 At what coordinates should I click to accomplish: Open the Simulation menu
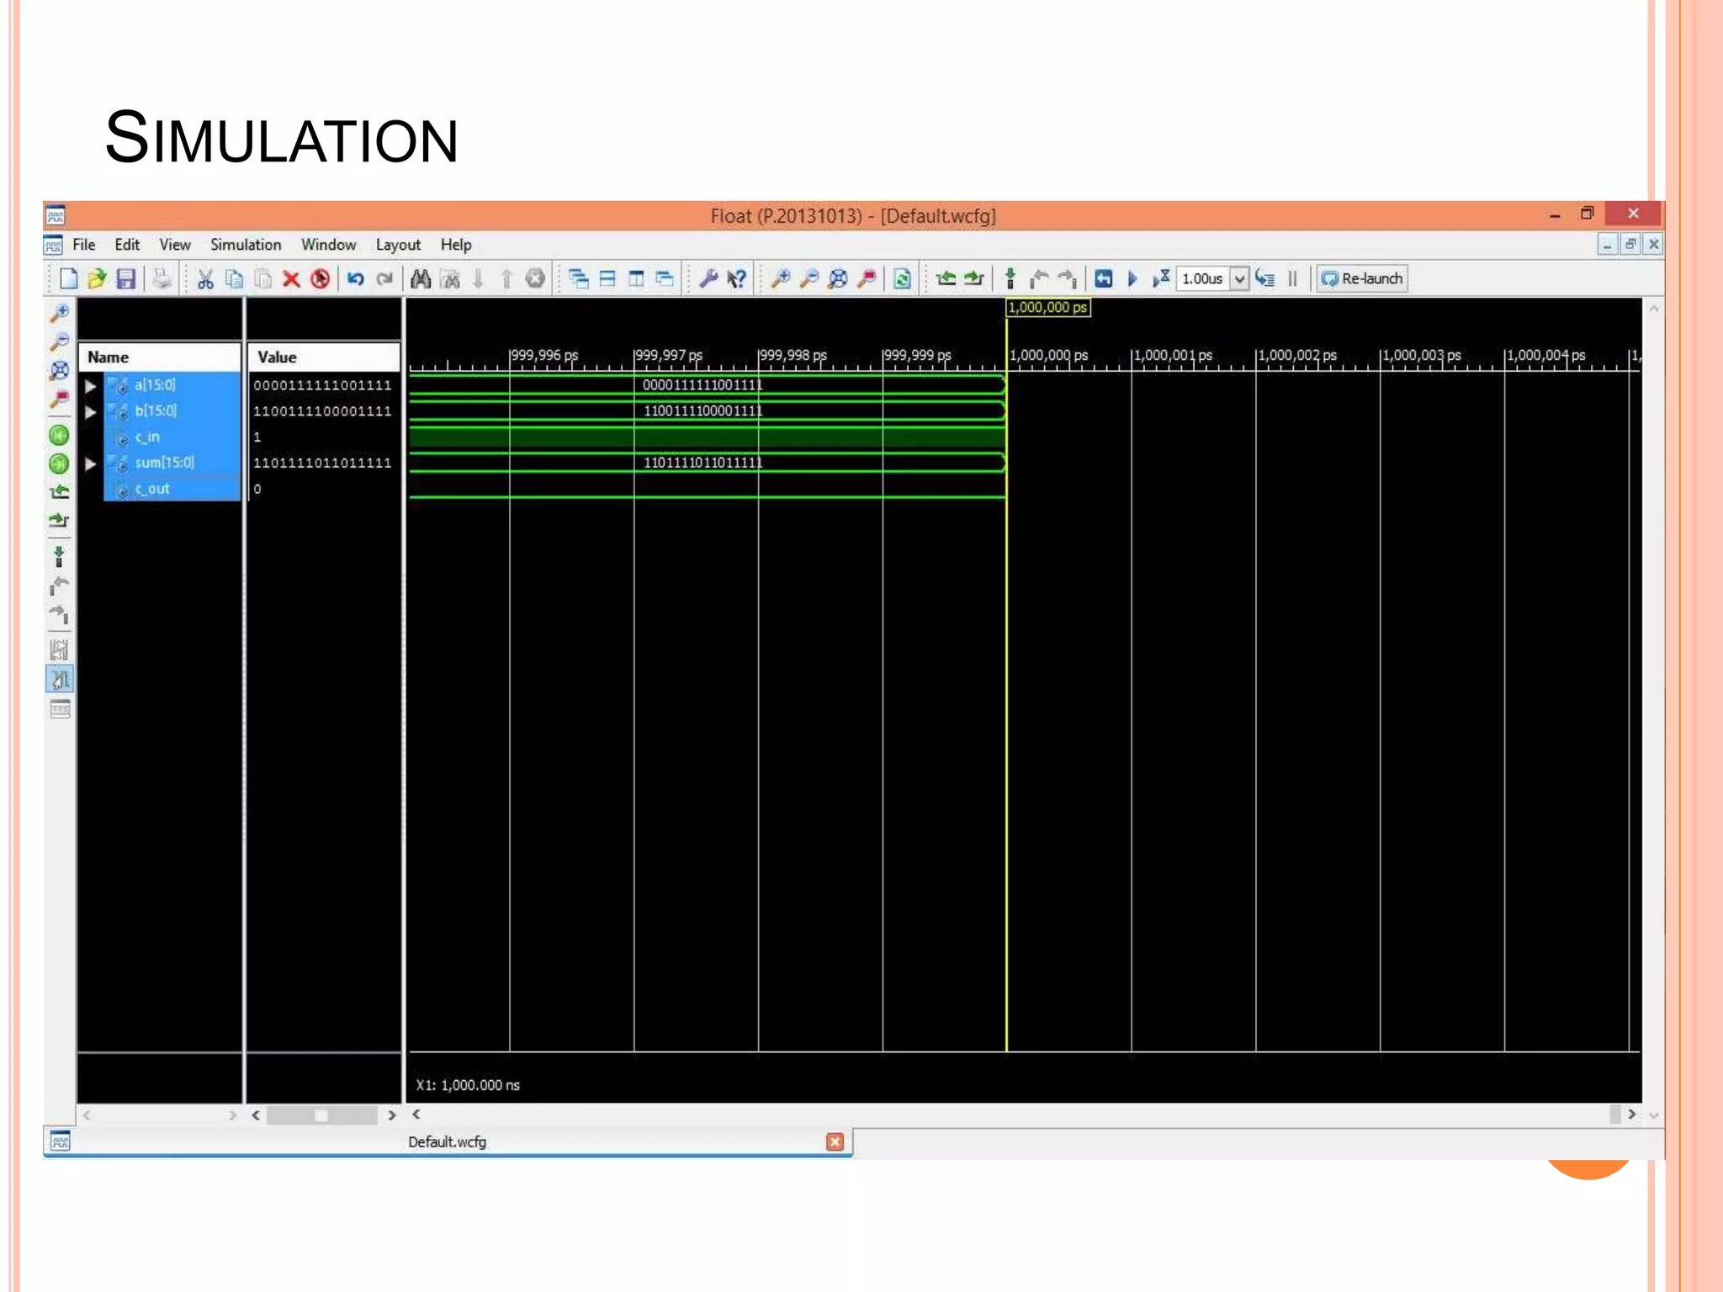[x=245, y=245]
